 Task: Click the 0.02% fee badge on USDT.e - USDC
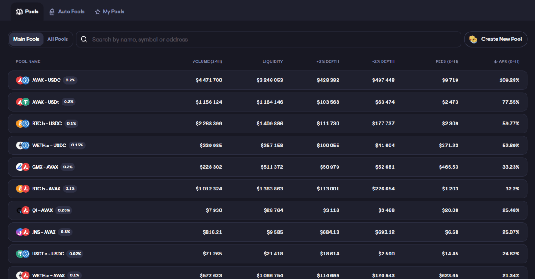tap(75, 254)
